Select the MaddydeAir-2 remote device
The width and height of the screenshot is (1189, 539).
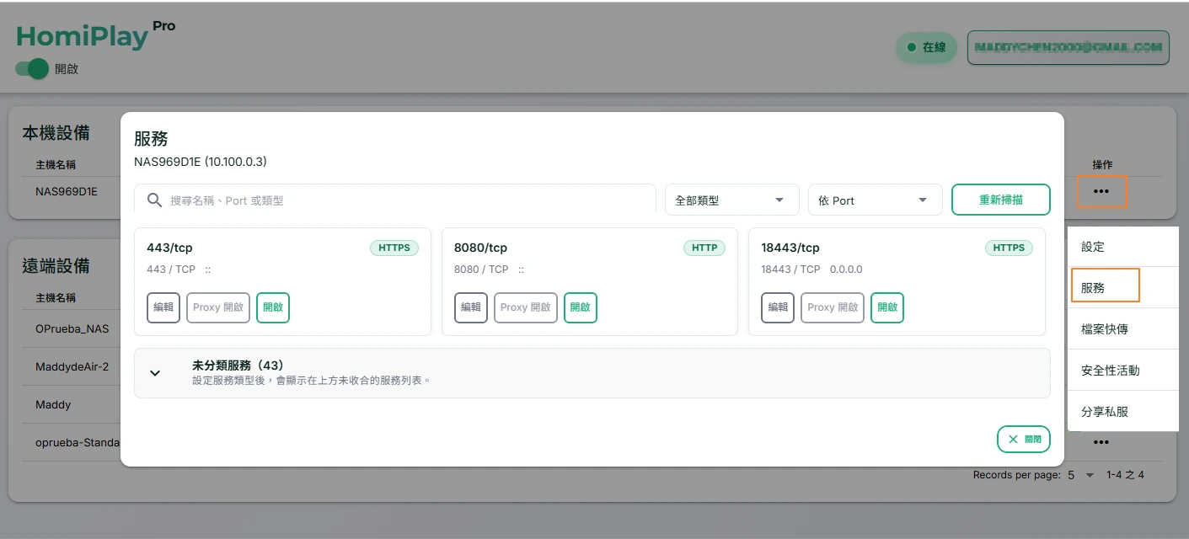coord(72,367)
